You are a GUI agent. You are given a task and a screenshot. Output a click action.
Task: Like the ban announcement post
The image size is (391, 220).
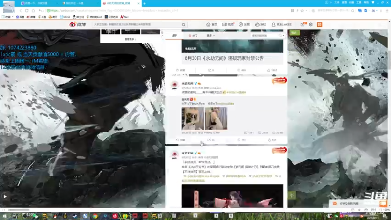272,70
